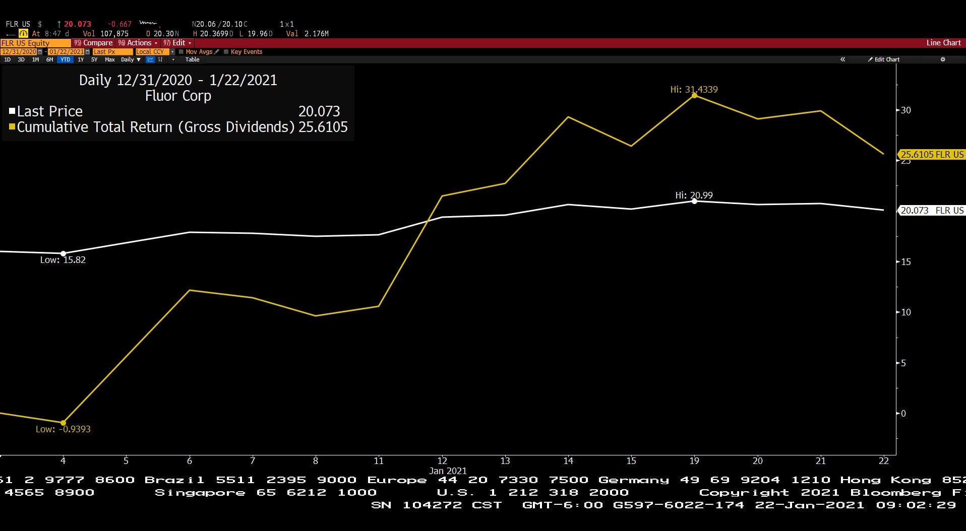Click the 25.6105 FLR US axis price tag
The width and height of the screenshot is (966, 531).
932,155
